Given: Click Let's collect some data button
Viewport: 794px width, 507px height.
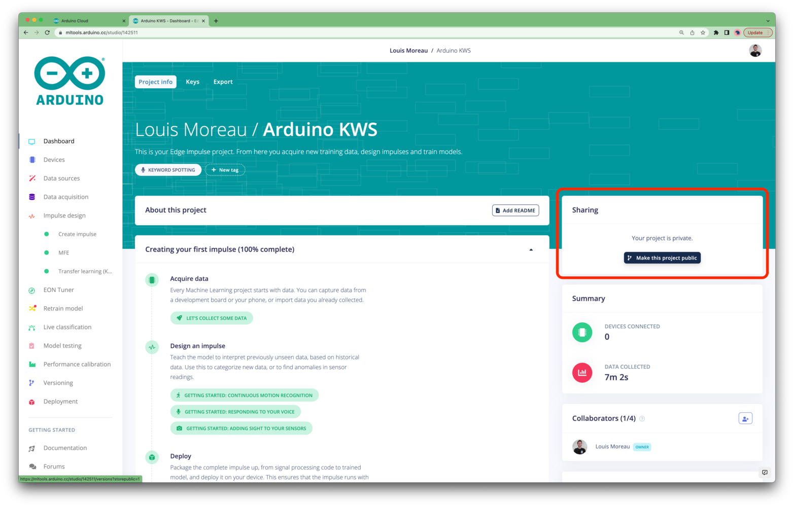Looking at the screenshot, I should coord(212,318).
